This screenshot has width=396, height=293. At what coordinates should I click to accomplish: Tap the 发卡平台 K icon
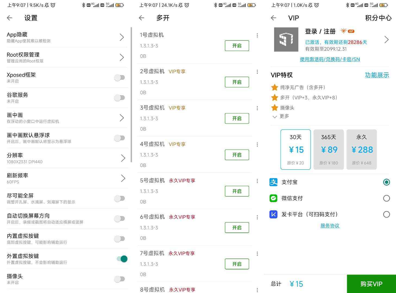tap(274, 214)
